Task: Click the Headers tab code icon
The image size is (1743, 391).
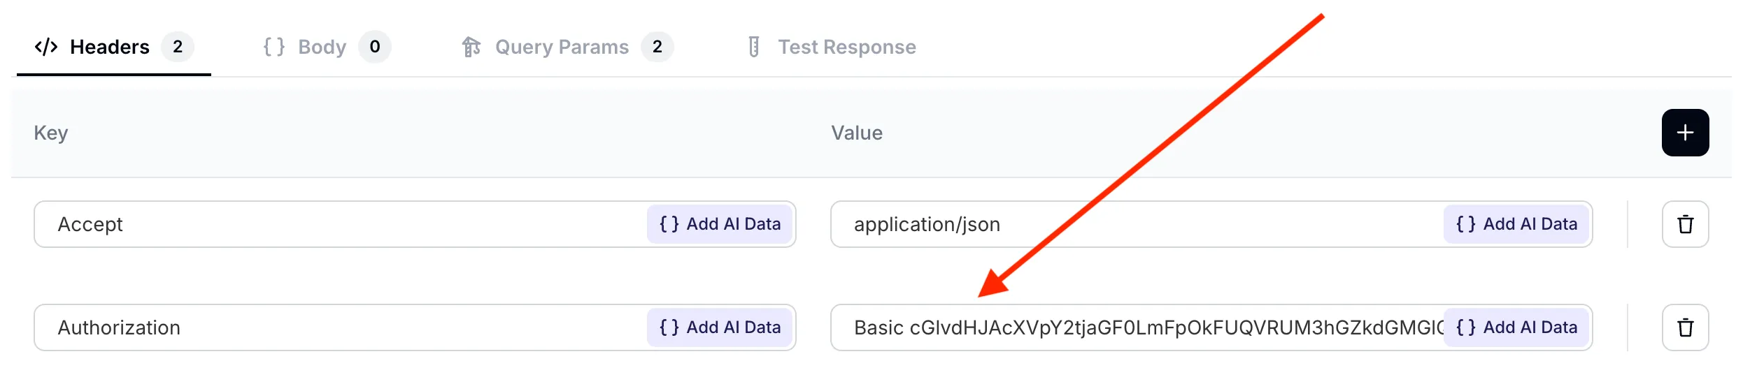Action: (x=46, y=47)
